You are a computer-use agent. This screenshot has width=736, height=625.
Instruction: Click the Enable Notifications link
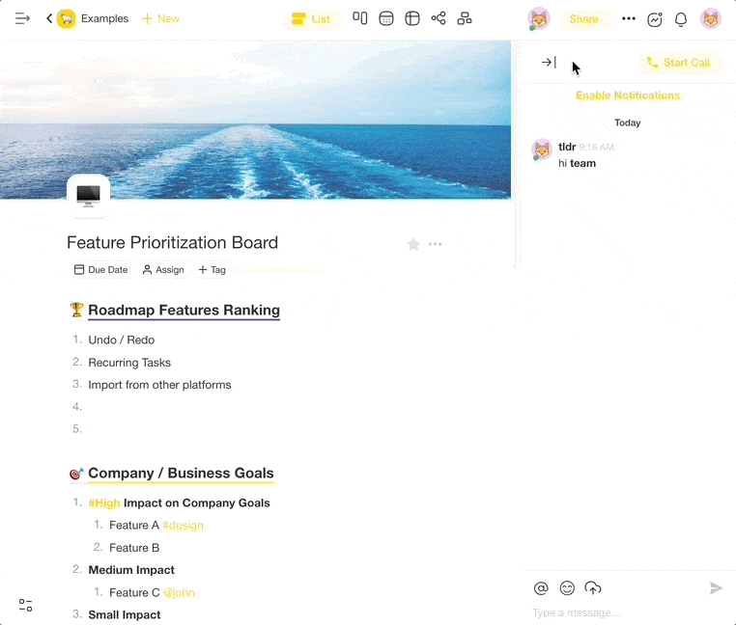pyautogui.click(x=628, y=95)
